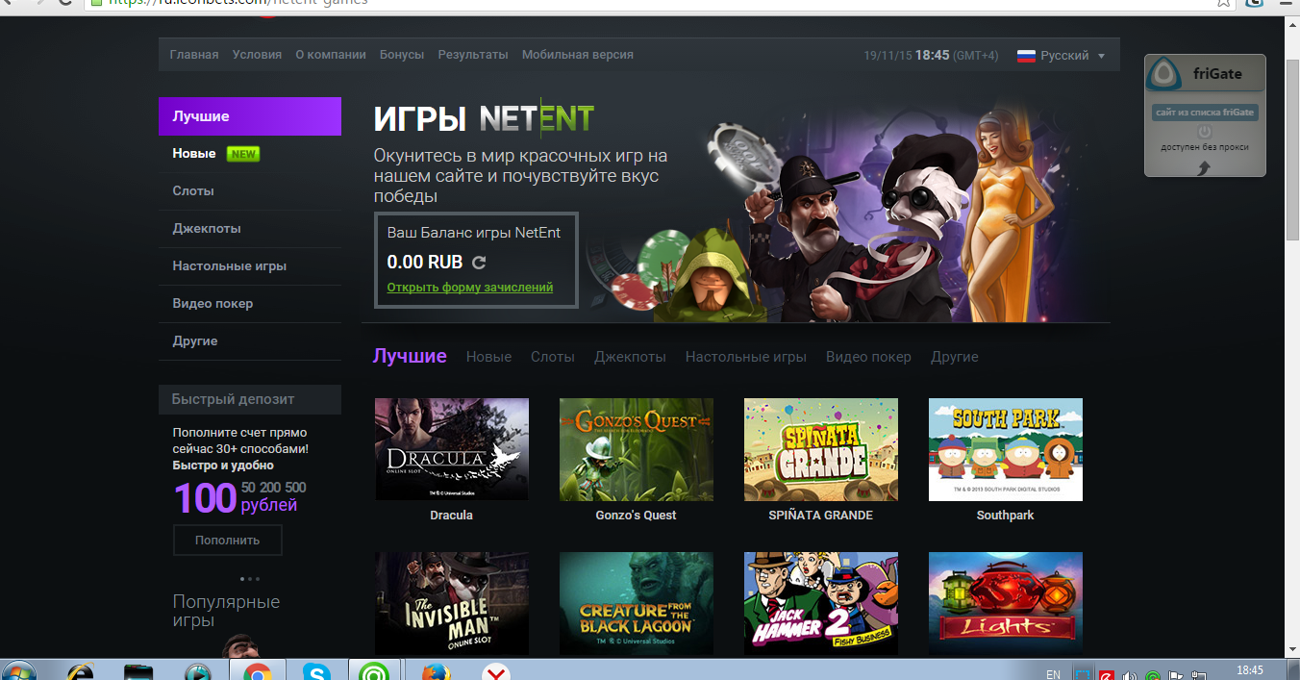Open the Gonzo's Quest game thumbnail
The width and height of the screenshot is (1300, 680).
tap(636, 449)
